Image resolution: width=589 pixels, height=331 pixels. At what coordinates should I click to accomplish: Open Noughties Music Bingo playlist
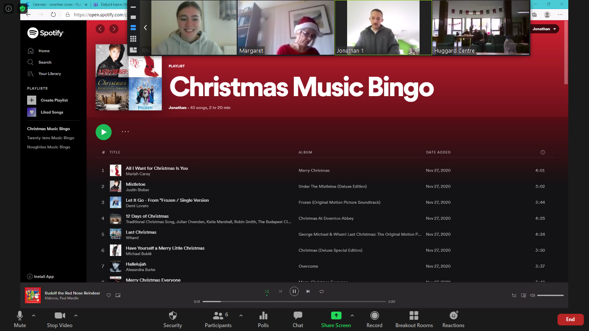pos(48,147)
